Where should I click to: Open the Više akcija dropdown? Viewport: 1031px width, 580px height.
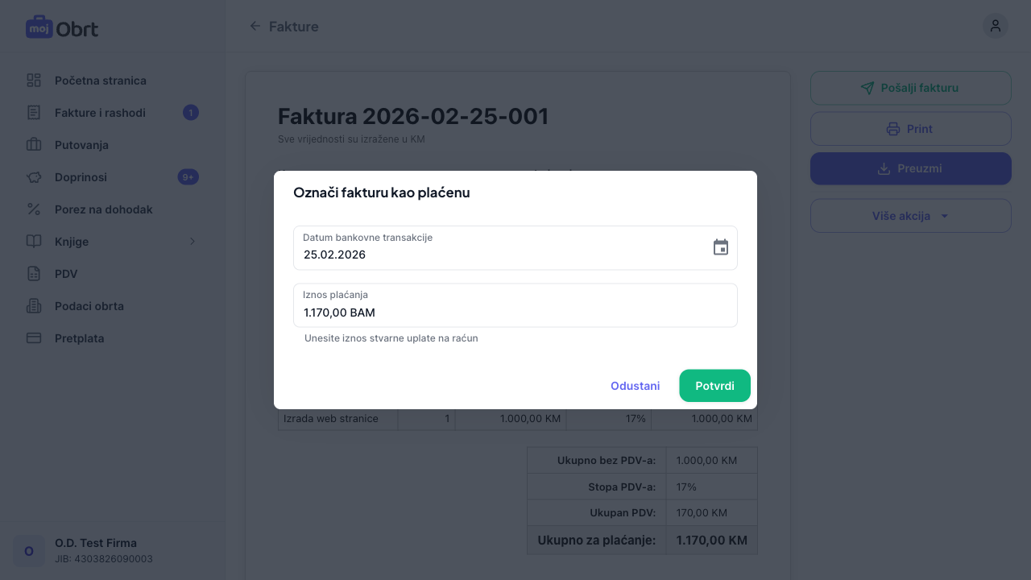pos(910,216)
